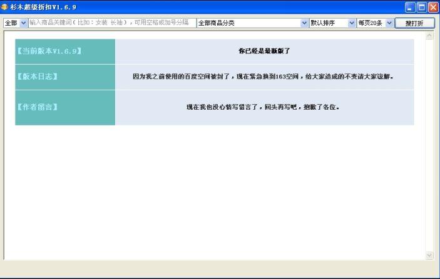Click the scrollbar down arrow
Screen dimensions: 440x279
pyautogui.click(x=429, y=255)
